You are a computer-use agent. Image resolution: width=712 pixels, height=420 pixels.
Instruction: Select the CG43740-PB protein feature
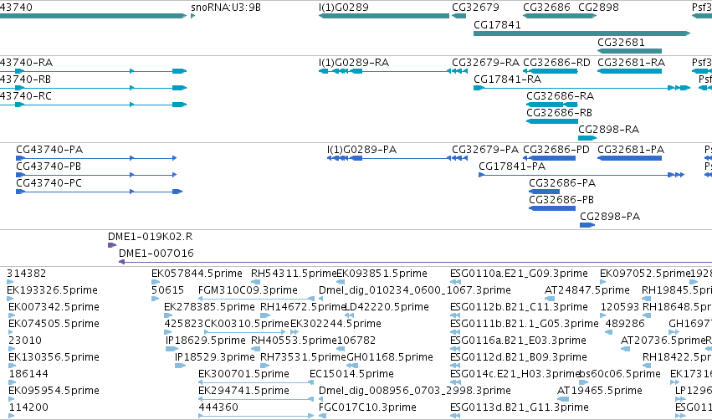pyautogui.click(x=96, y=175)
